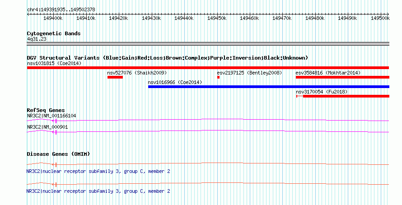Click the 149460k ruler tick label

pos(249,18)
